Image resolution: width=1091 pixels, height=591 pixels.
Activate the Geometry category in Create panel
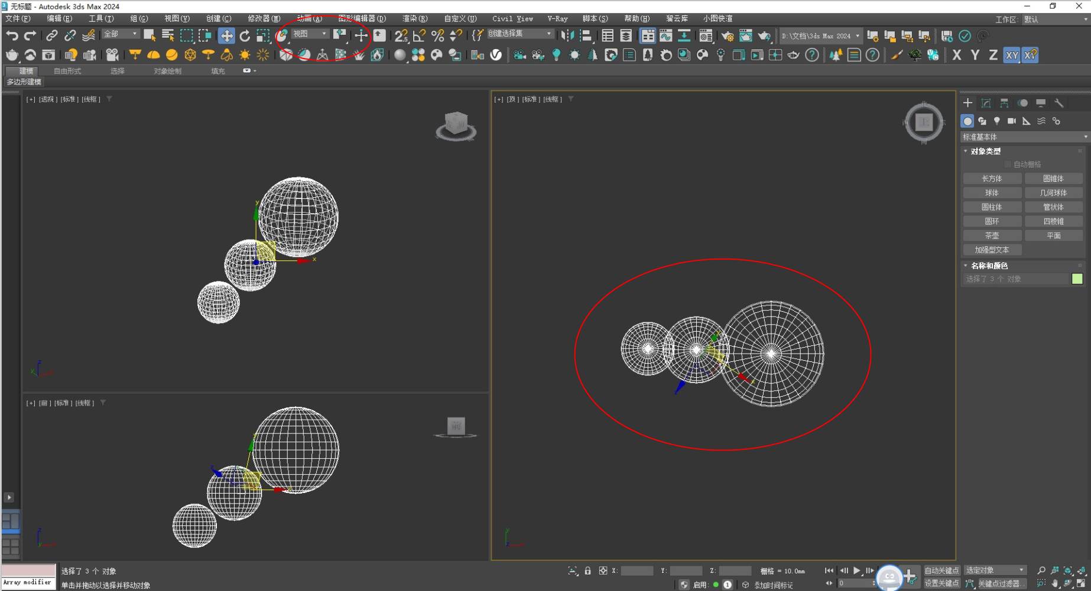[967, 121]
